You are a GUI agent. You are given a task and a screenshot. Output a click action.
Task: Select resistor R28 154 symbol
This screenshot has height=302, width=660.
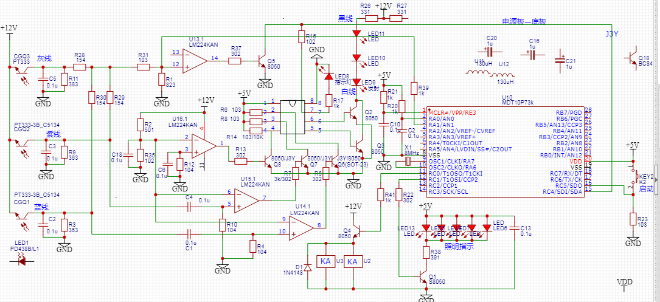click(80, 67)
